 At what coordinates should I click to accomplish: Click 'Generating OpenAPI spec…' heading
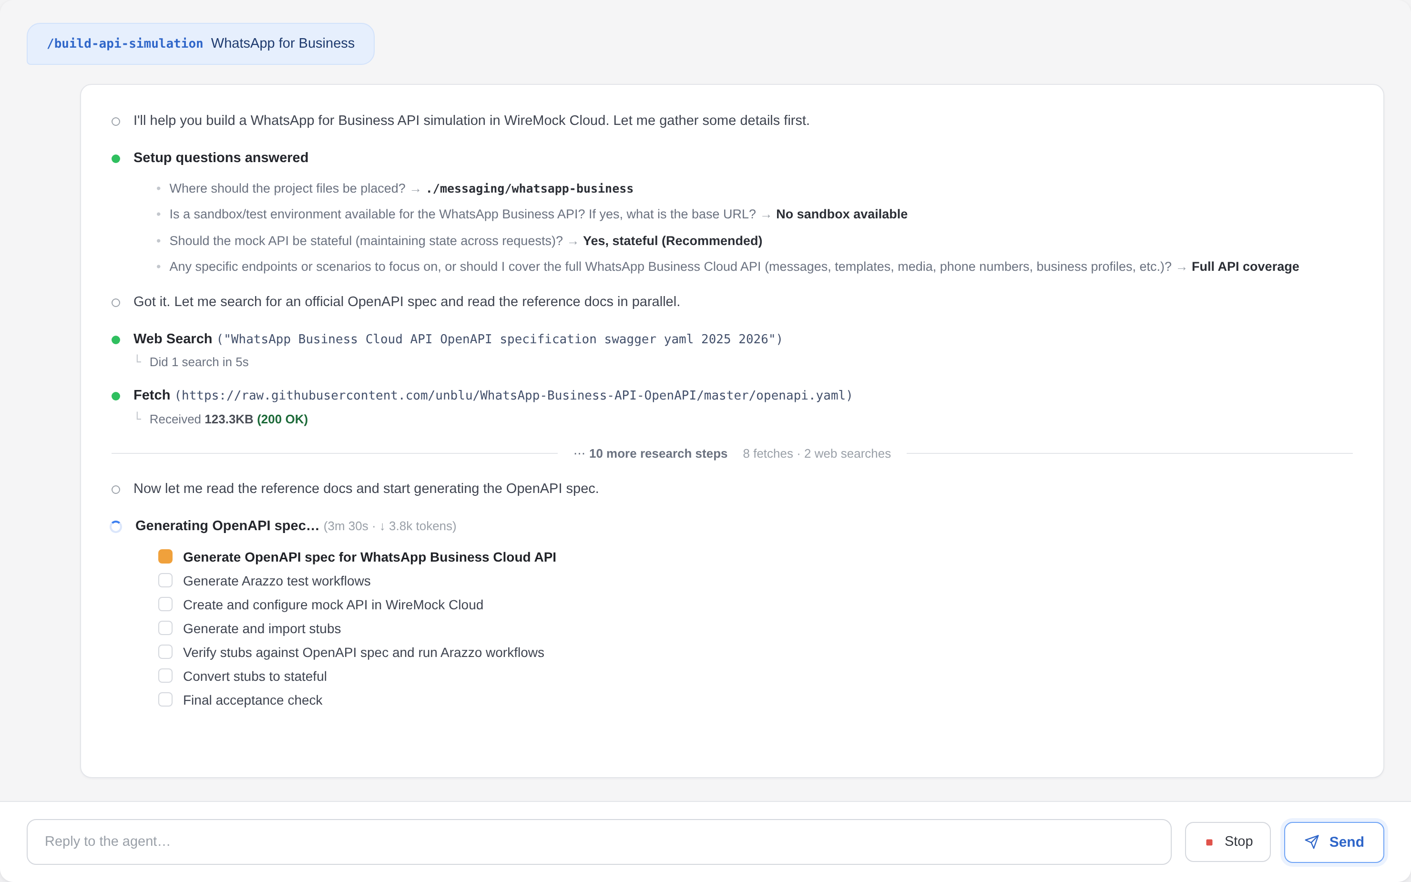click(x=227, y=525)
